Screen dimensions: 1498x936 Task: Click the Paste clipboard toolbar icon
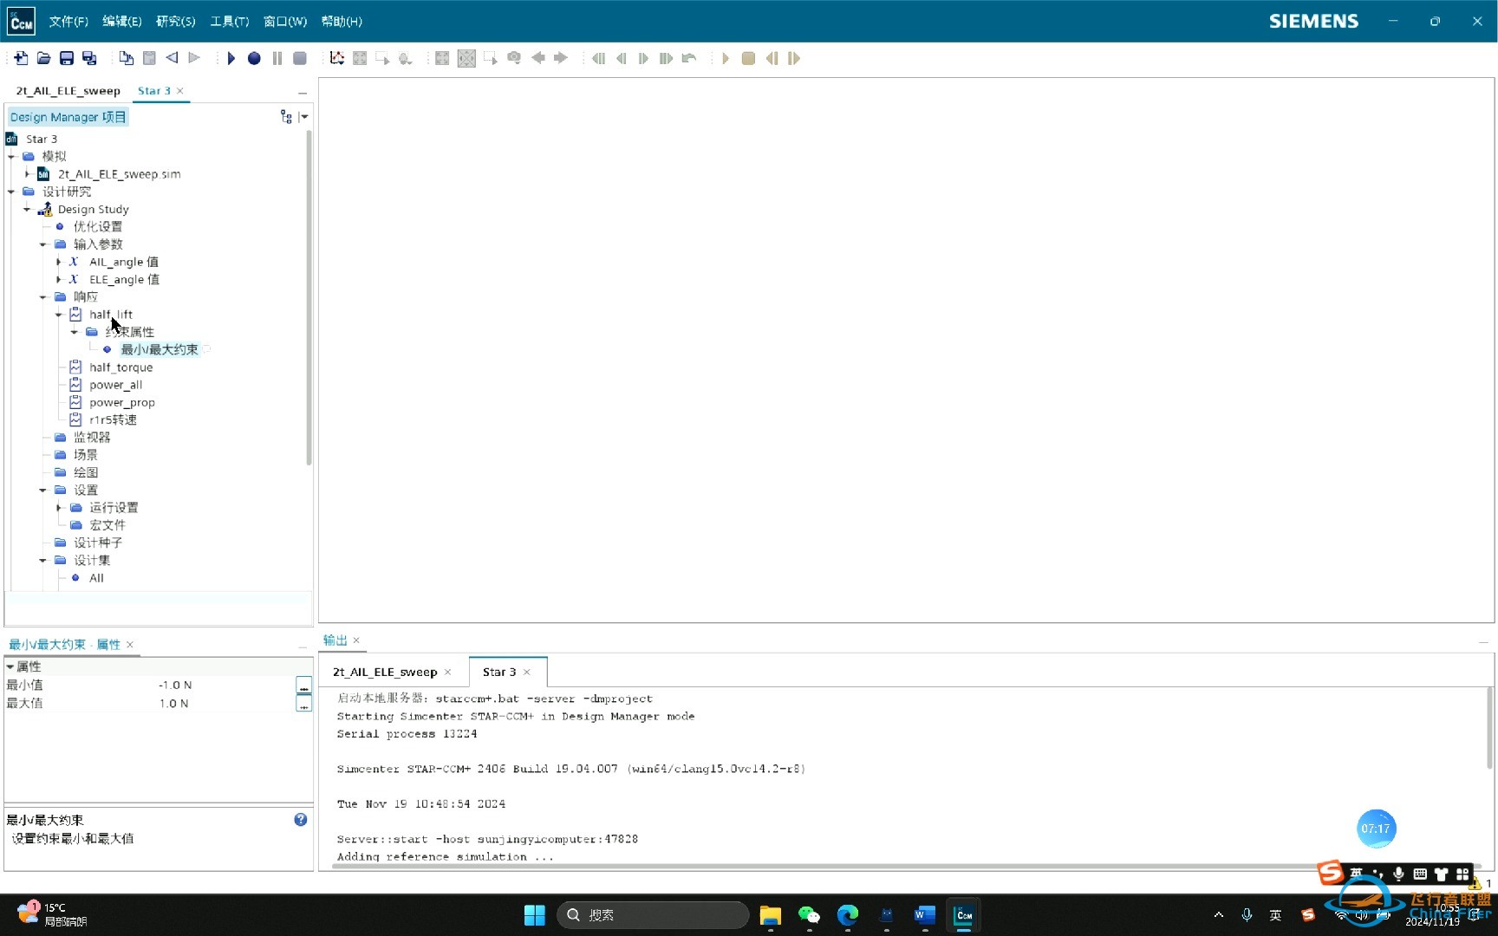coord(149,58)
